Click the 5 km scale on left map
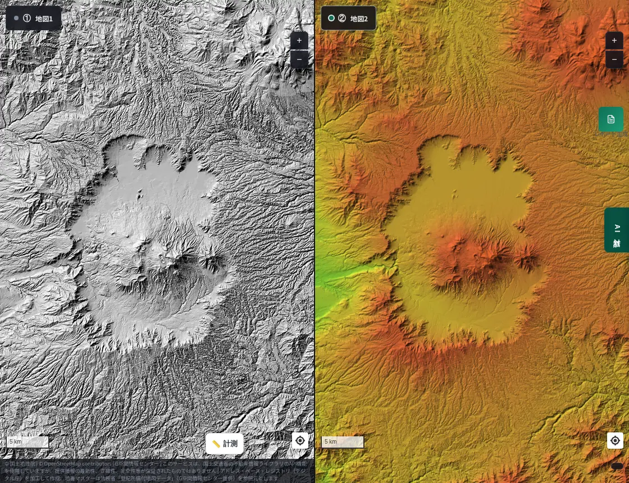This screenshot has height=483, width=629. tap(28, 442)
